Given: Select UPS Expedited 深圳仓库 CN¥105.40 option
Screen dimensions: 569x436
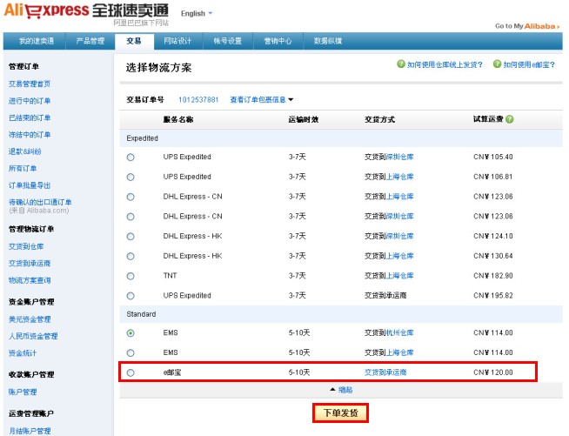Looking at the screenshot, I should (x=131, y=158).
